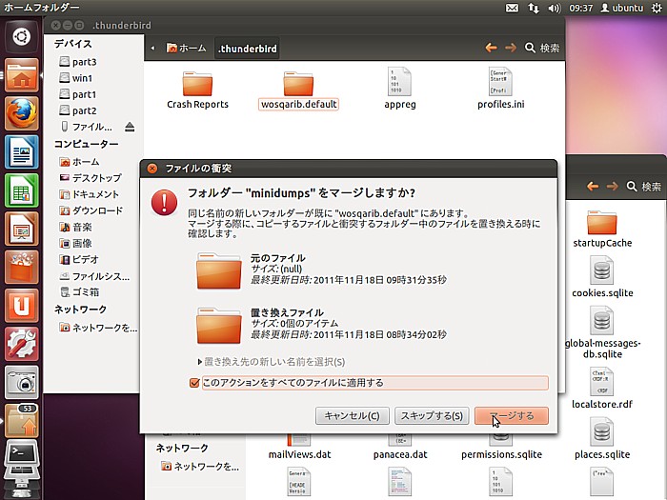This screenshot has height=500, width=667.
Task: Open ダウンロード in the sidebar
Action: (91, 210)
